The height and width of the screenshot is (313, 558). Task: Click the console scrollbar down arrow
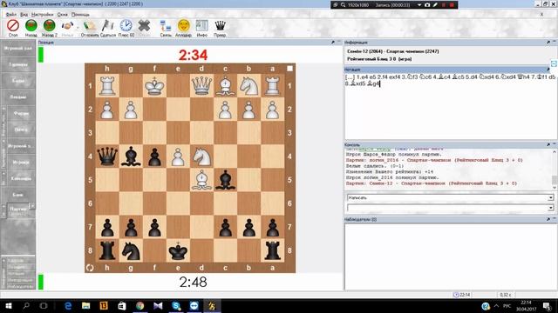(x=555, y=187)
